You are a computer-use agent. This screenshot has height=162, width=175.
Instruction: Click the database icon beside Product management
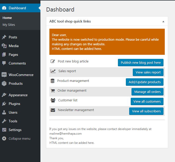tap(52, 81)
